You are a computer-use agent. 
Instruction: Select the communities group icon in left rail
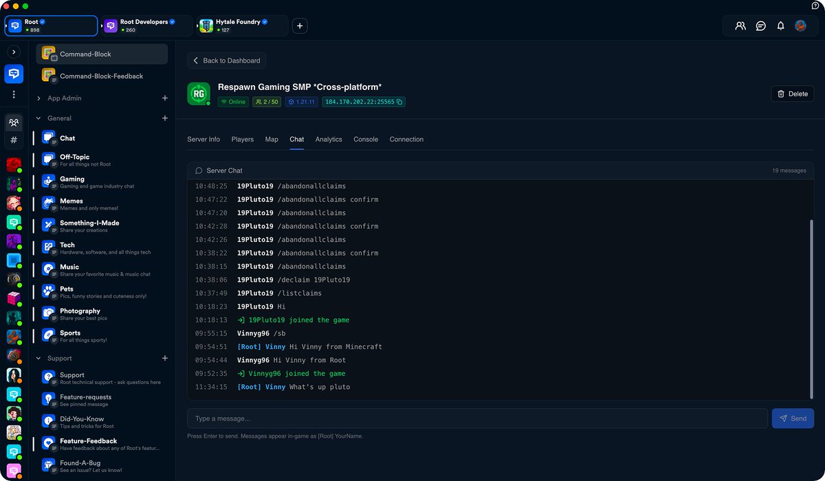click(x=14, y=123)
